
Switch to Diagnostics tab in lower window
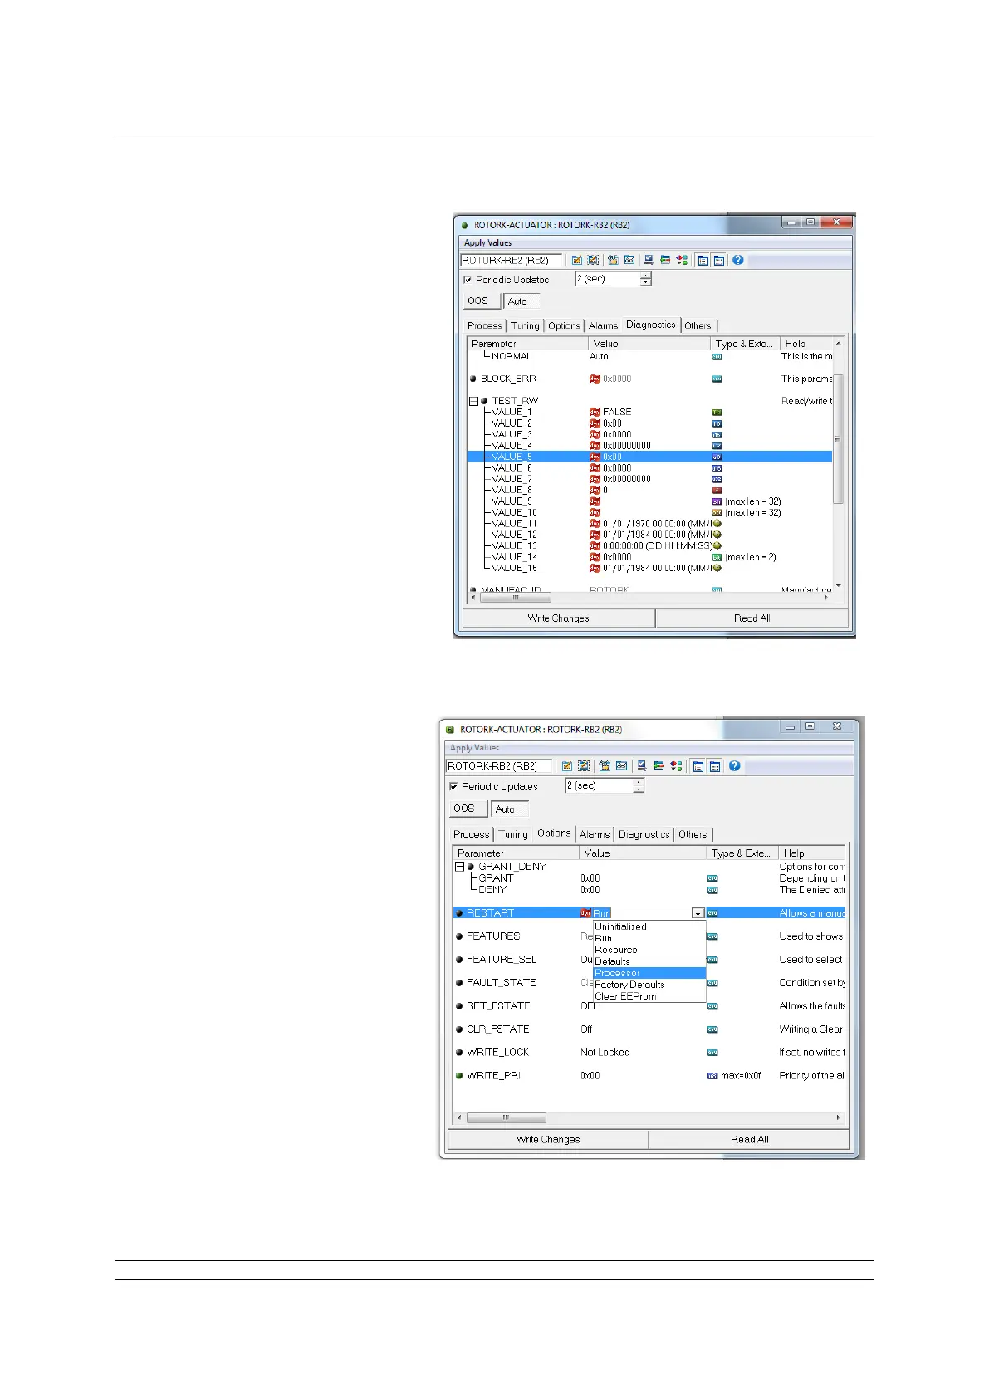pos(644,834)
